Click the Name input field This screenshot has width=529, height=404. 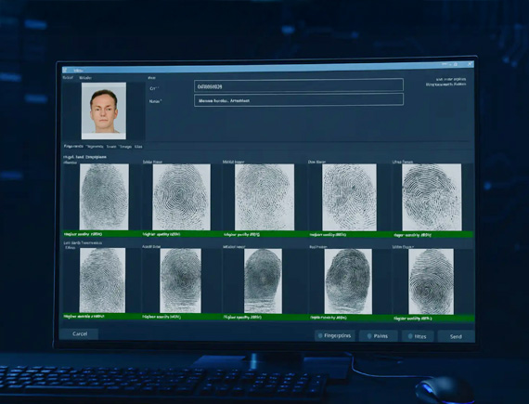tap(299, 100)
